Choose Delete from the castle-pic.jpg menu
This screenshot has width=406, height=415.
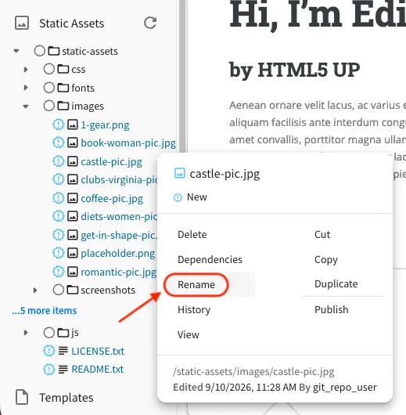click(x=192, y=234)
